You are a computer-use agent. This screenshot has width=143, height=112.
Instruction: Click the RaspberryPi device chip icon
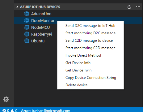point(27,34)
